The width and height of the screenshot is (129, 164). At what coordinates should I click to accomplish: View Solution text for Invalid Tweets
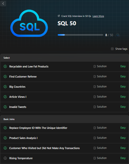pos(102,107)
